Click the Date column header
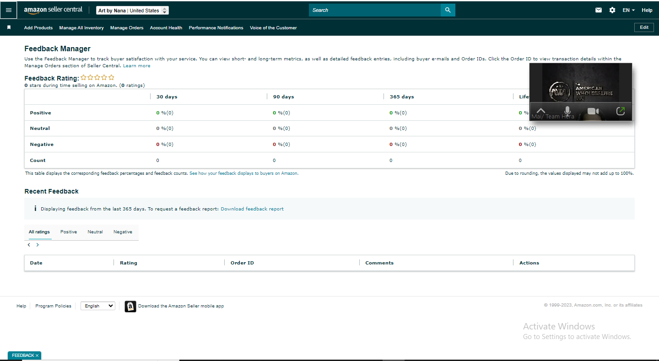Viewport: 659px width, 361px height. coord(36,263)
